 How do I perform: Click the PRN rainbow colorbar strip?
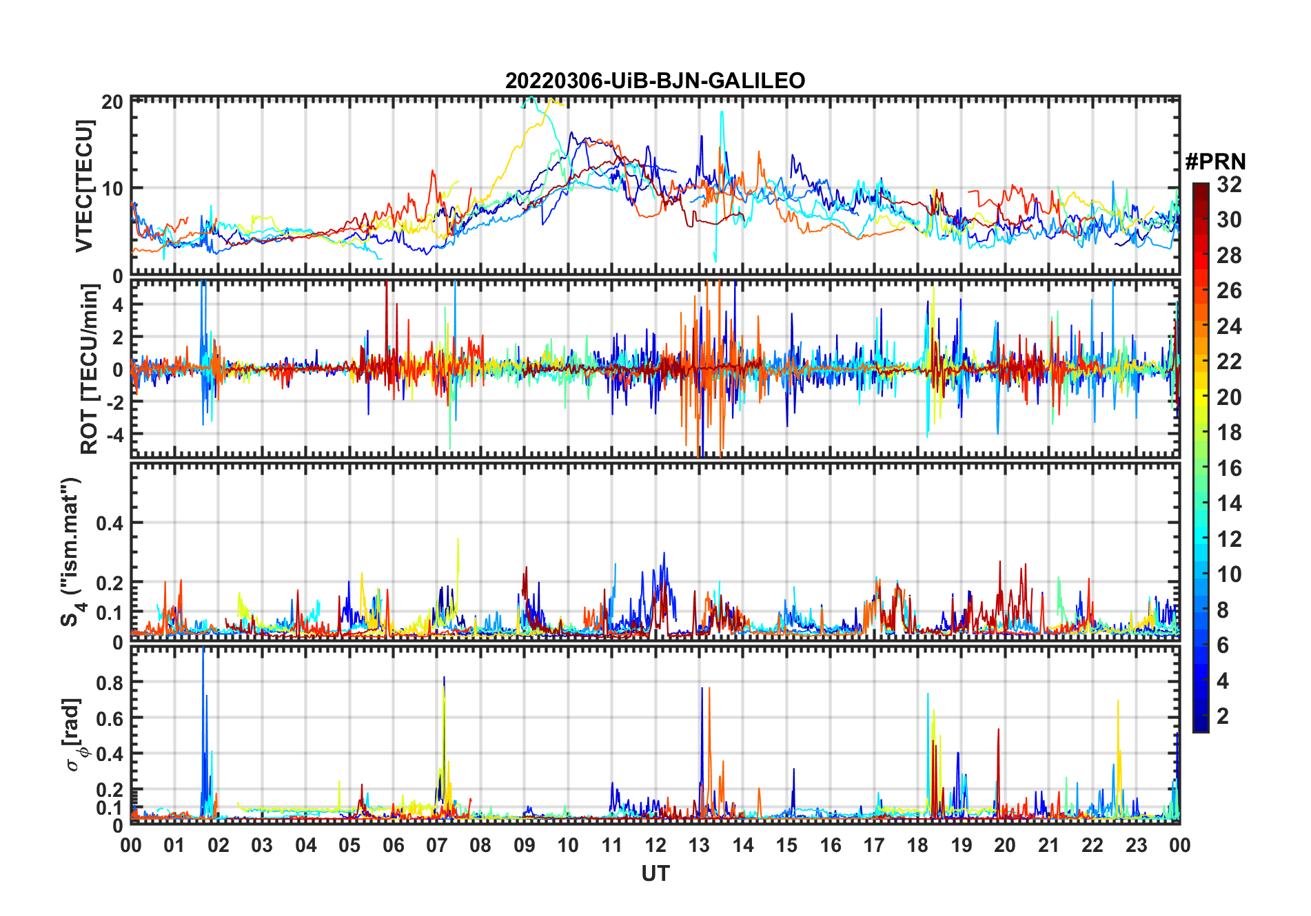(1200, 457)
